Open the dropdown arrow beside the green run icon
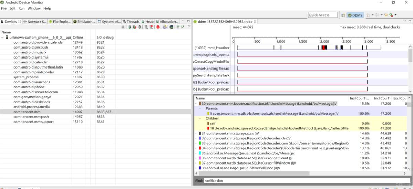Viewport: 413px width, 189px height. (x=396, y=15)
